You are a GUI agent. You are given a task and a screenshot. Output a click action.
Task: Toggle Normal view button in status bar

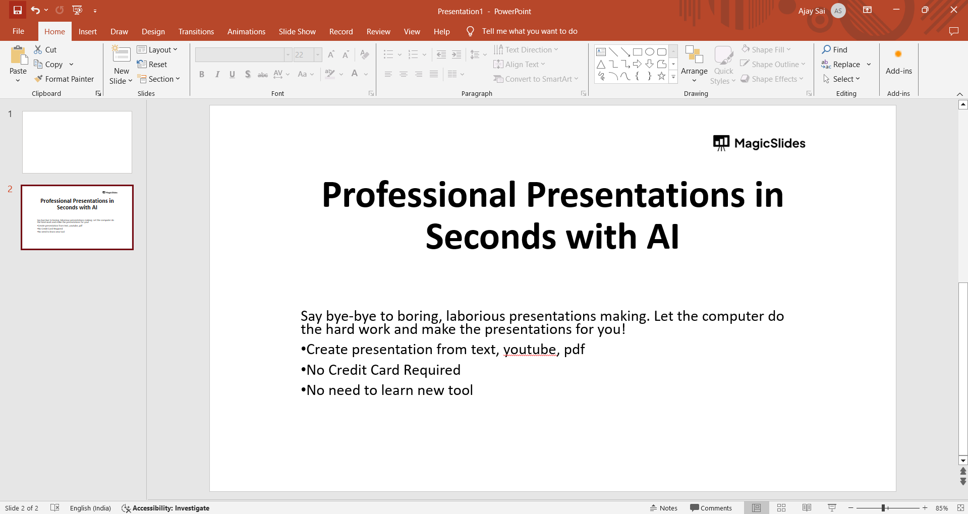click(756, 508)
